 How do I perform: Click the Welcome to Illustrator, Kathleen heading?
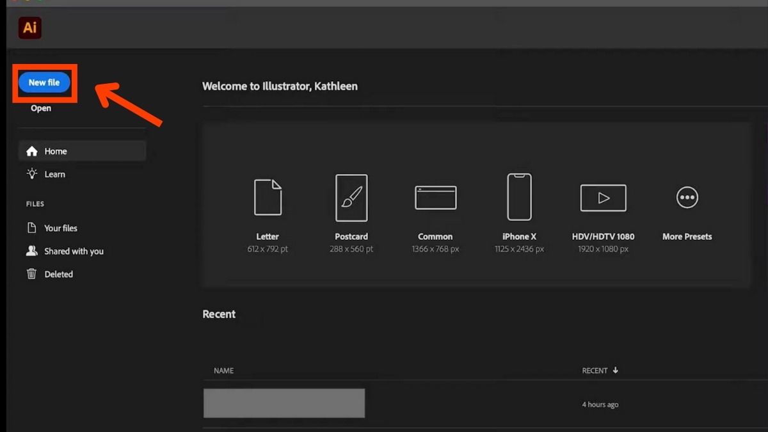click(280, 86)
